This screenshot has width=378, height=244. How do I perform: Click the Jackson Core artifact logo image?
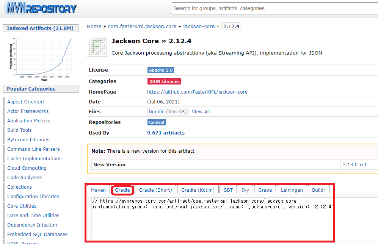(97, 47)
